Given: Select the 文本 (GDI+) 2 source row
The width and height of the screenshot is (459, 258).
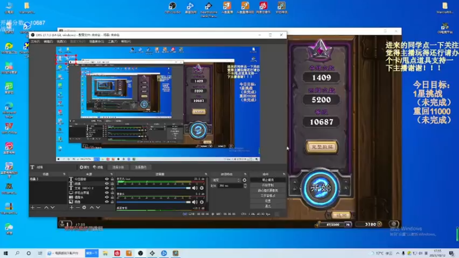Looking at the screenshot, I should (x=91, y=188).
